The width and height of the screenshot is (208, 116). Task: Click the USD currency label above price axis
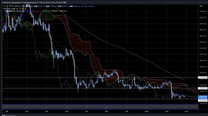coord(201,6)
